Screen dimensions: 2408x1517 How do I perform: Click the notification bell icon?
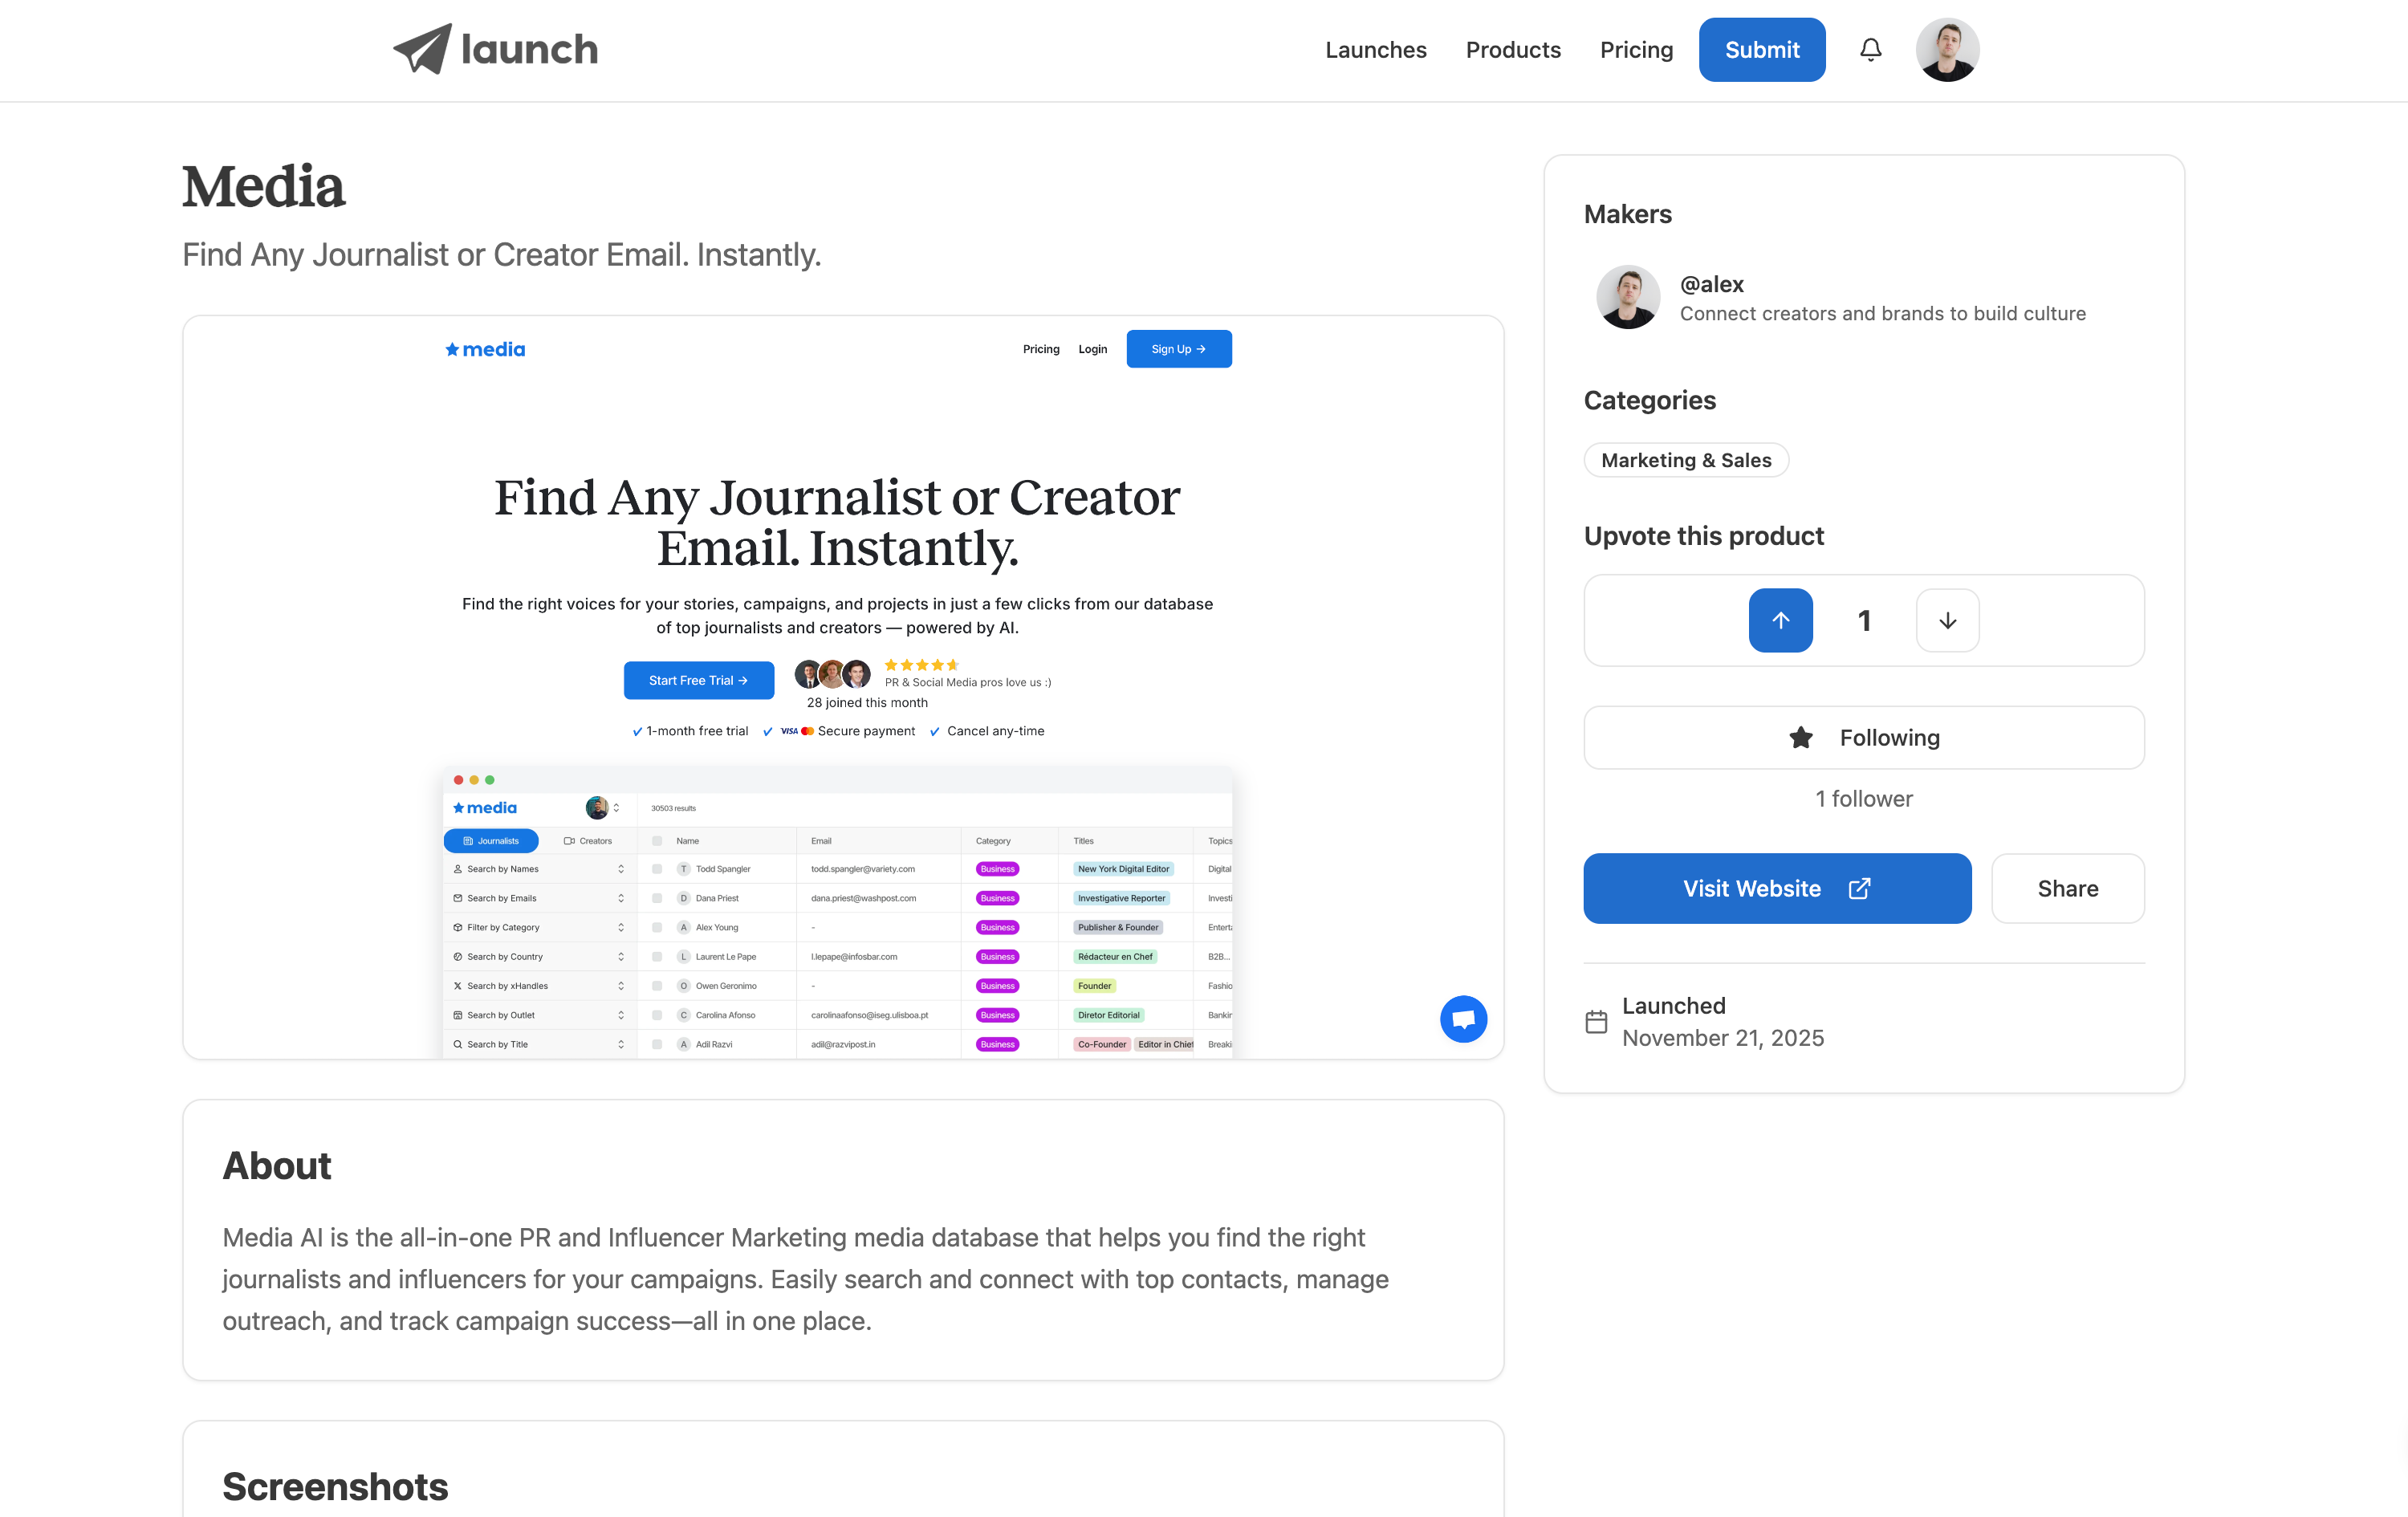point(1870,50)
